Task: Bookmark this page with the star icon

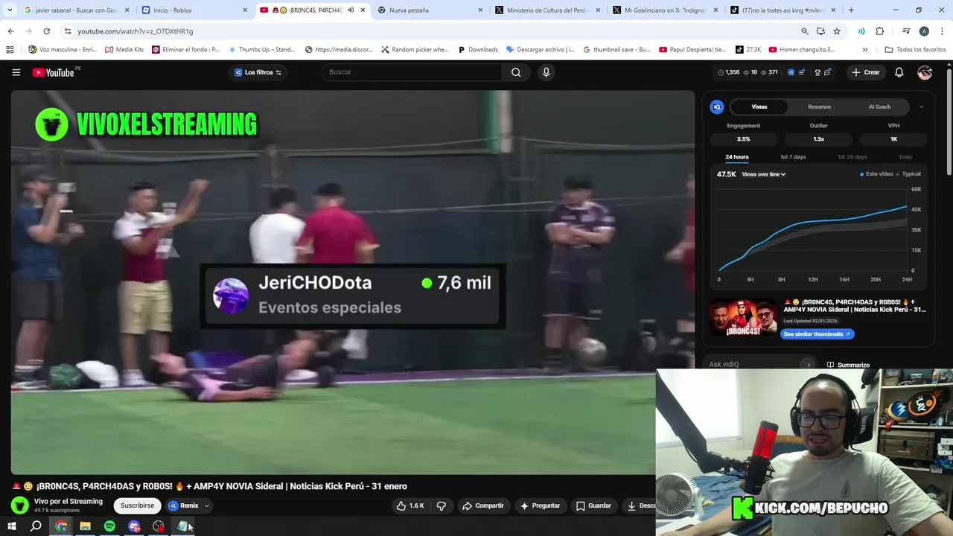Action: tap(837, 31)
